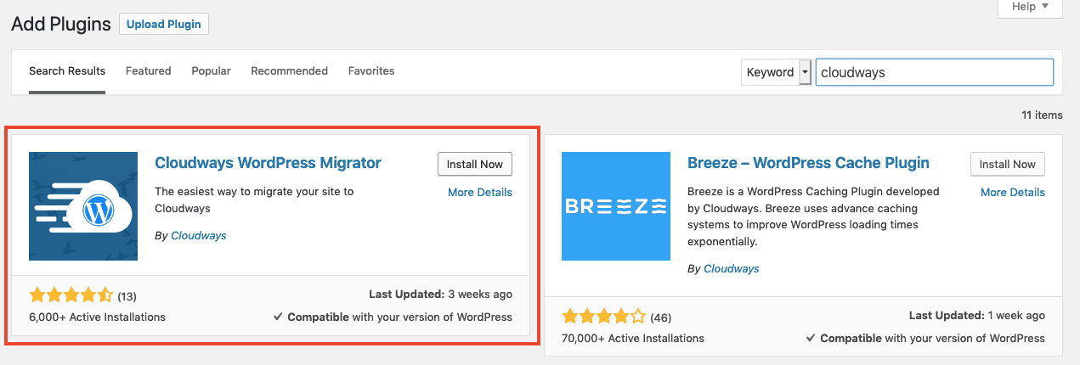The image size is (1080, 365).
Task: Click the Breeze plugin logo thumbnail
Action: (x=616, y=206)
